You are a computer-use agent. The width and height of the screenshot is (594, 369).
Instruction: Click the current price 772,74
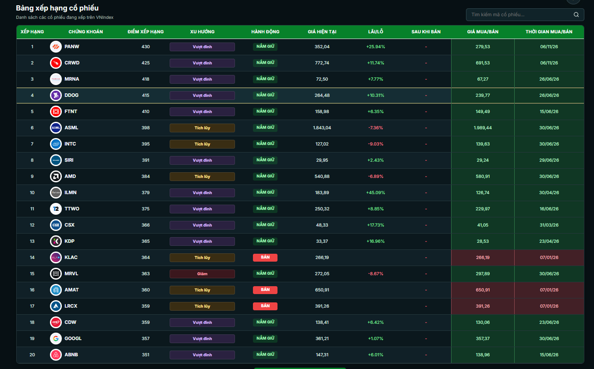(322, 63)
